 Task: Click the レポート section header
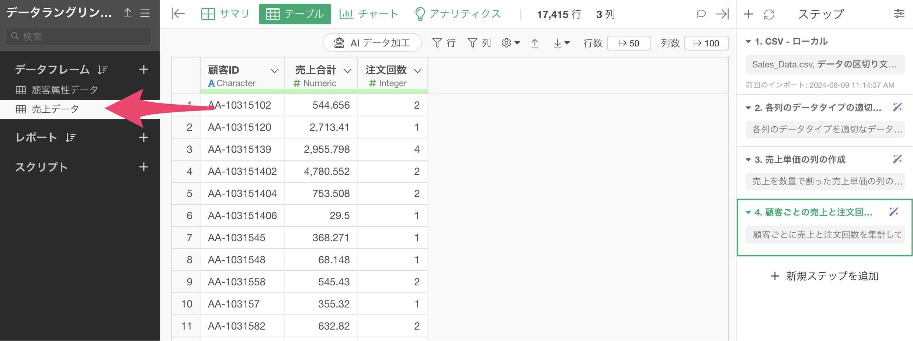(x=36, y=137)
